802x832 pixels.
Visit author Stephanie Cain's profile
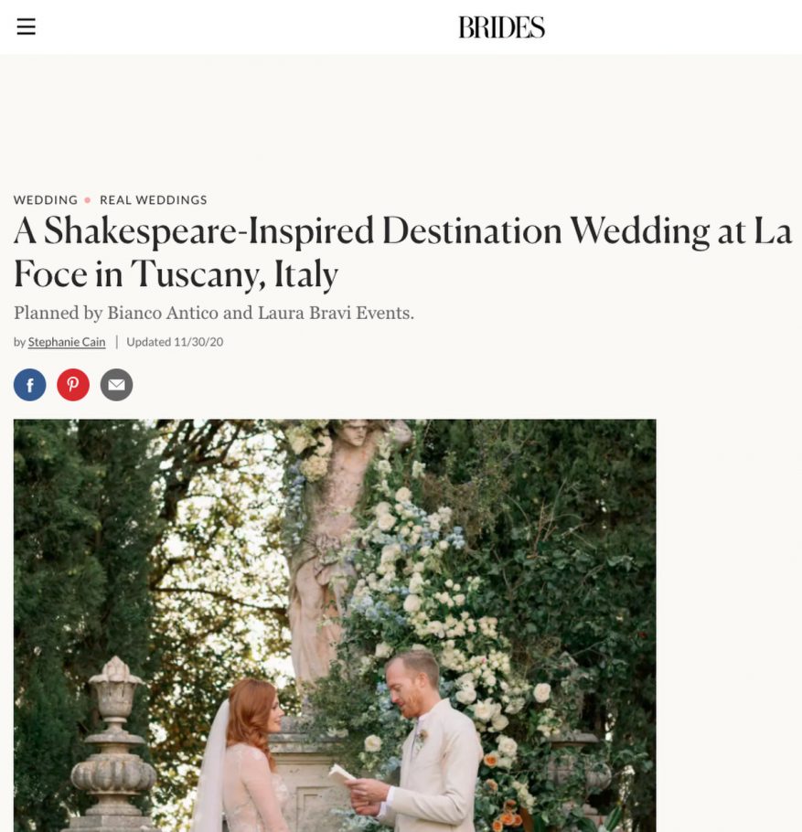[x=67, y=342]
